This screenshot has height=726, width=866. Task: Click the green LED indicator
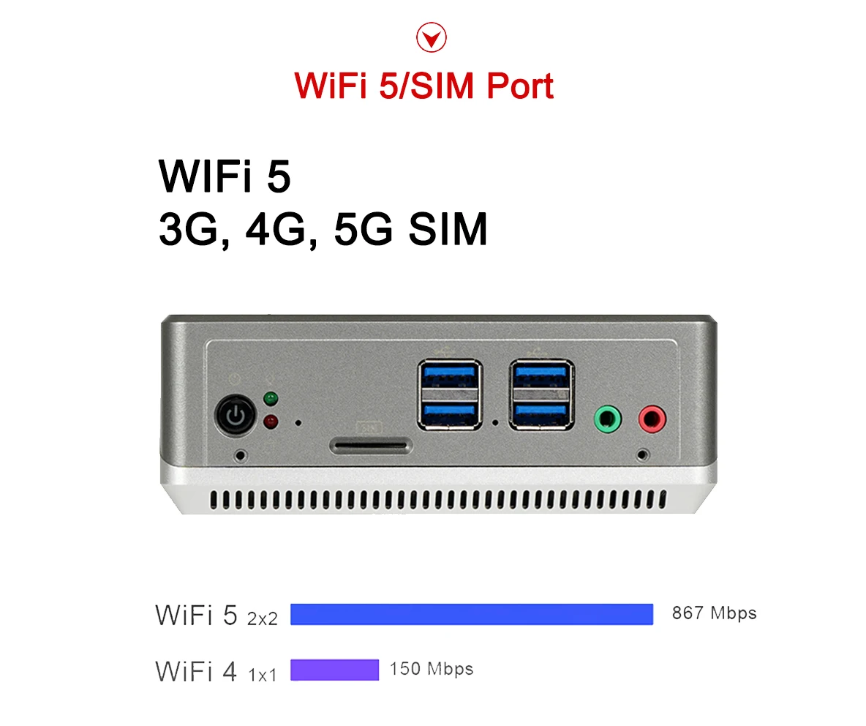pyautogui.click(x=271, y=398)
